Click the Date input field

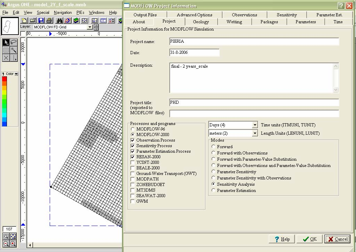(194, 52)
